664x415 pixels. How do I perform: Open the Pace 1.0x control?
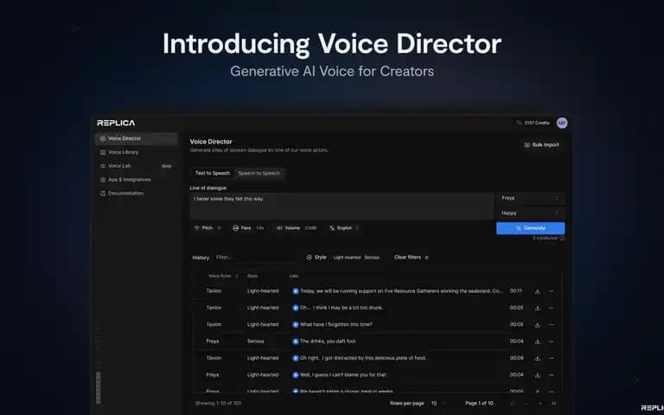(248, 228)
